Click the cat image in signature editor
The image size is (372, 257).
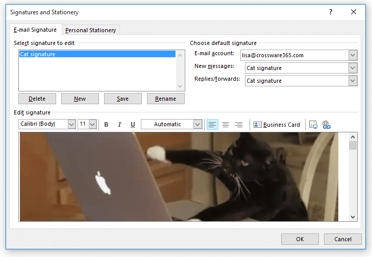coord(179,177)
